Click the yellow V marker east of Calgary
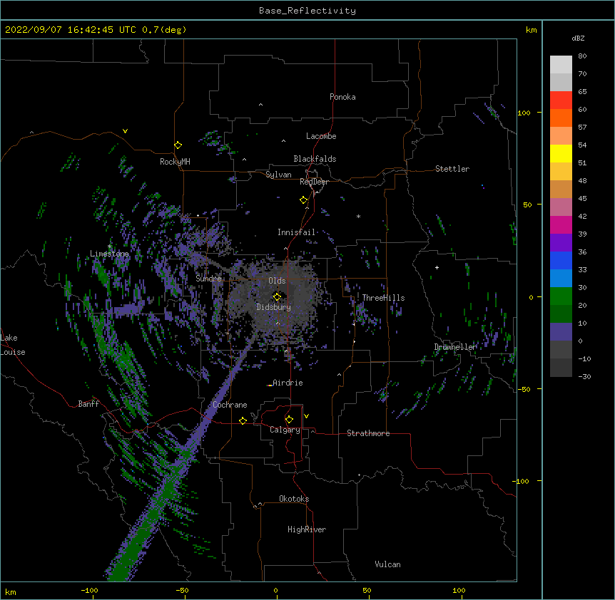The image size is (615, 600). click(306, 416)
